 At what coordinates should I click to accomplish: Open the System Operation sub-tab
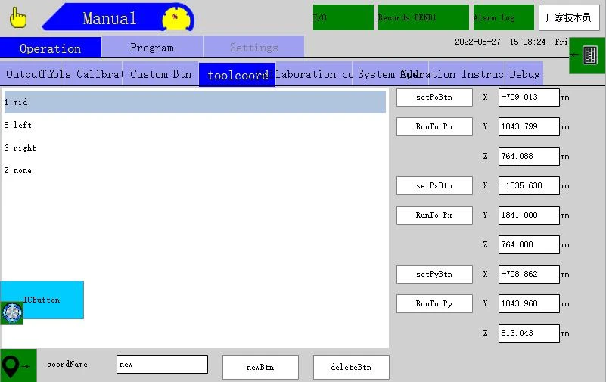coord(390,73)
